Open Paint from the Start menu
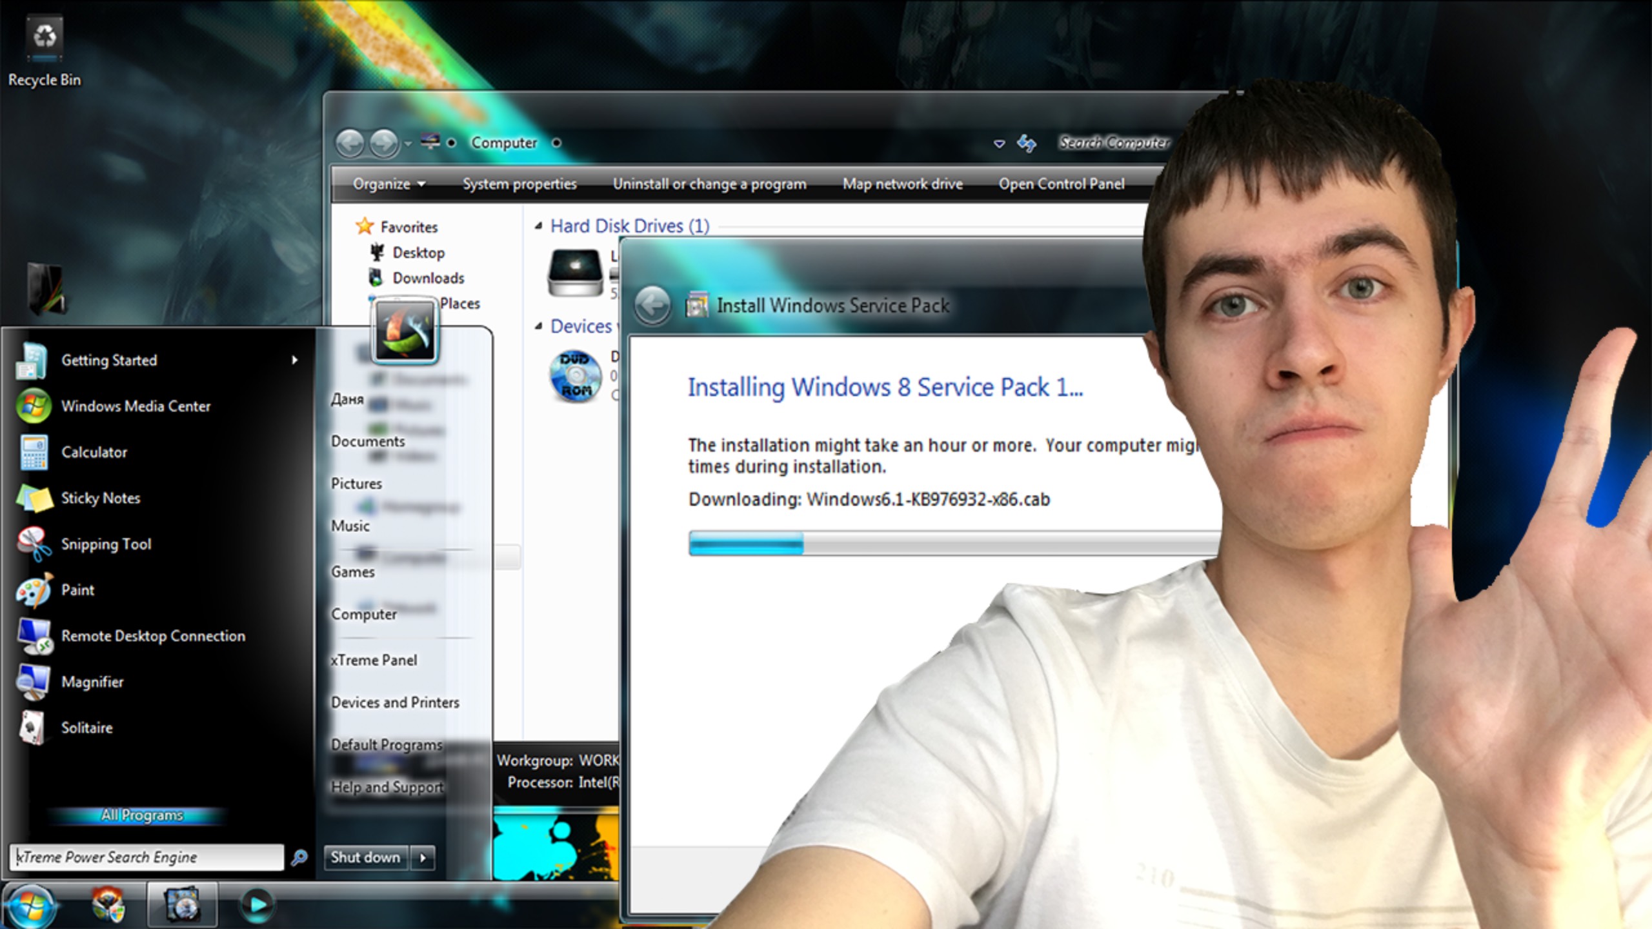This screenshot has height=929, width=1652. click(55, 590)
